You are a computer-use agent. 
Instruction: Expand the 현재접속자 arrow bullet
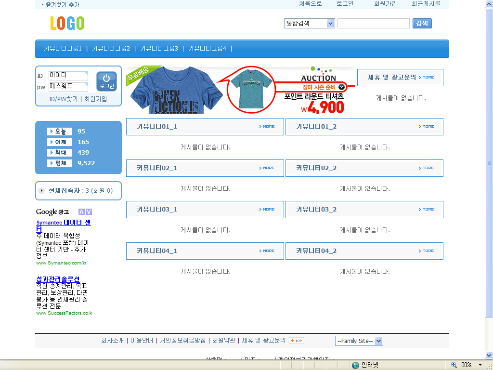tap(42, 191)
